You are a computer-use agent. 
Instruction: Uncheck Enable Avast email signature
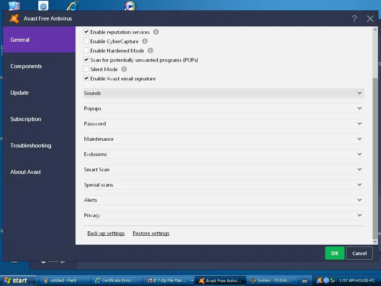click(86, 78)
